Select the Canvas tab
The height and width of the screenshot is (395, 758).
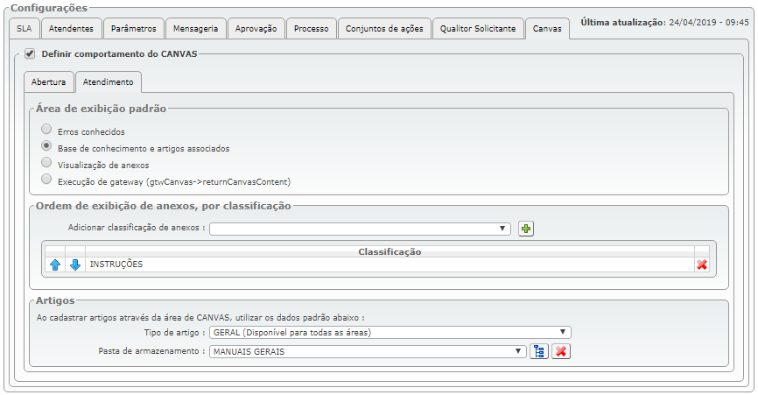[x=547, y=29]
